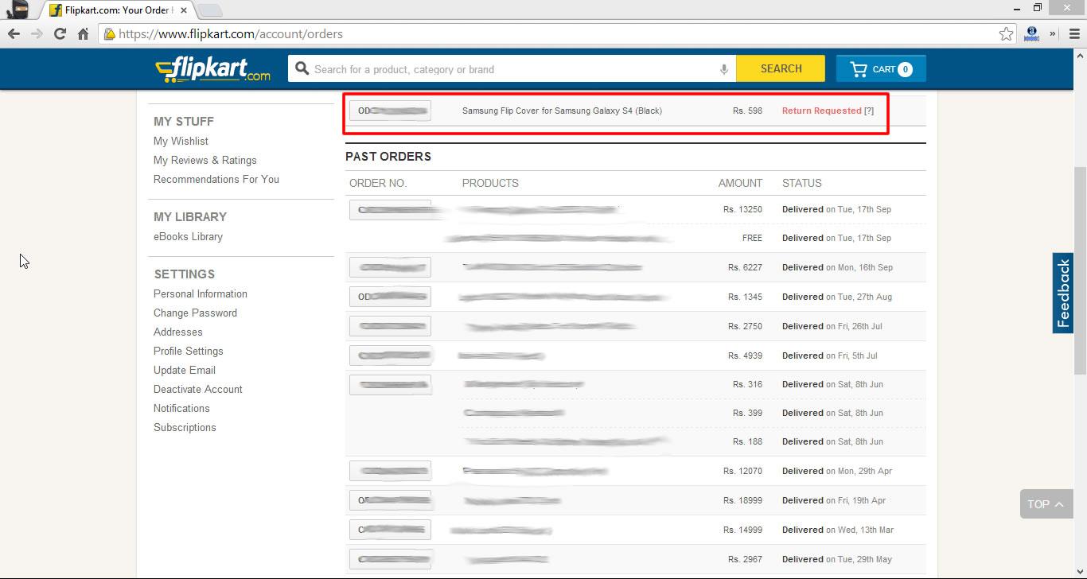The width and height of the screenshot is (1087, 579).
Task: Open order number button for Rs. 2750 order
Action: tap(390, 326)
